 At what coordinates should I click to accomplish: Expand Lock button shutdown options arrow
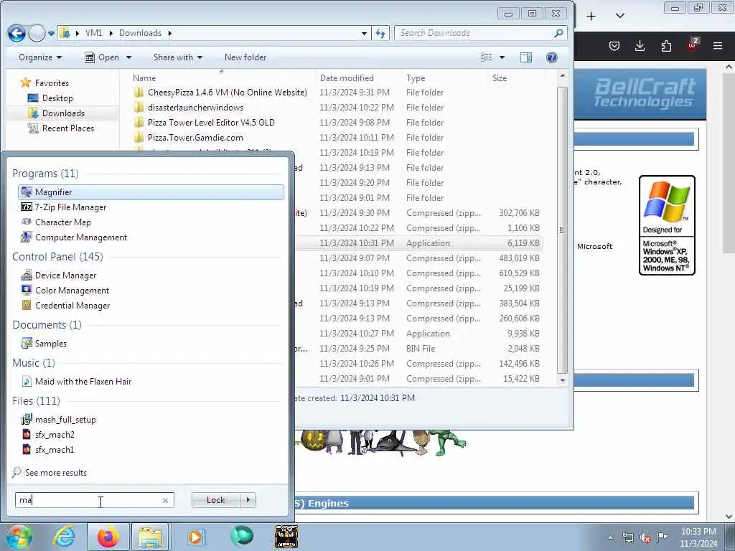point(248,500)
